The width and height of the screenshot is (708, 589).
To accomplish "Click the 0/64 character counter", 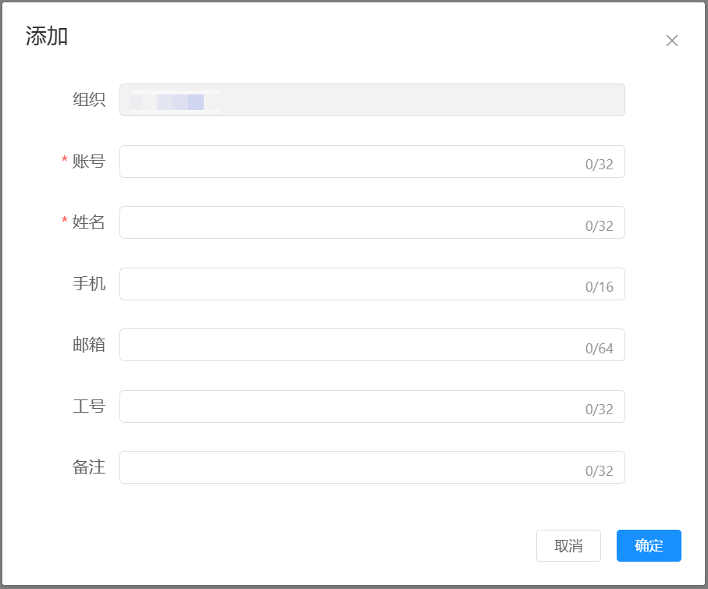I will [x=599, y=349].
